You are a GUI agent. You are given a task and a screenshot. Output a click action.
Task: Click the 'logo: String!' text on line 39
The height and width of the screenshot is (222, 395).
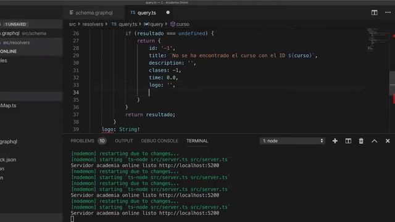121,129
